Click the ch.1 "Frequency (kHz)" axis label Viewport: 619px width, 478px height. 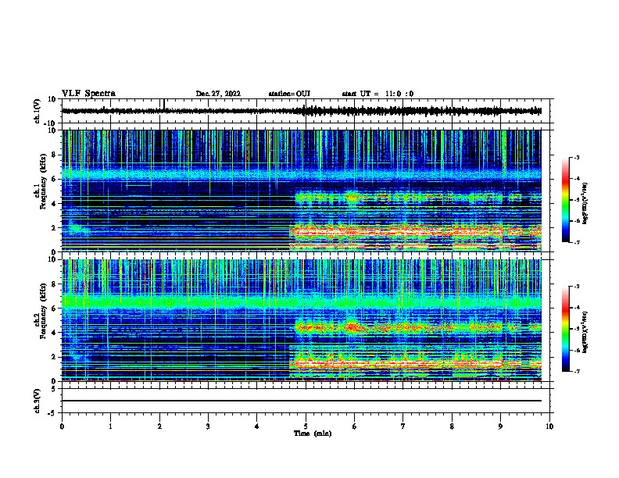tap(43, 181)
